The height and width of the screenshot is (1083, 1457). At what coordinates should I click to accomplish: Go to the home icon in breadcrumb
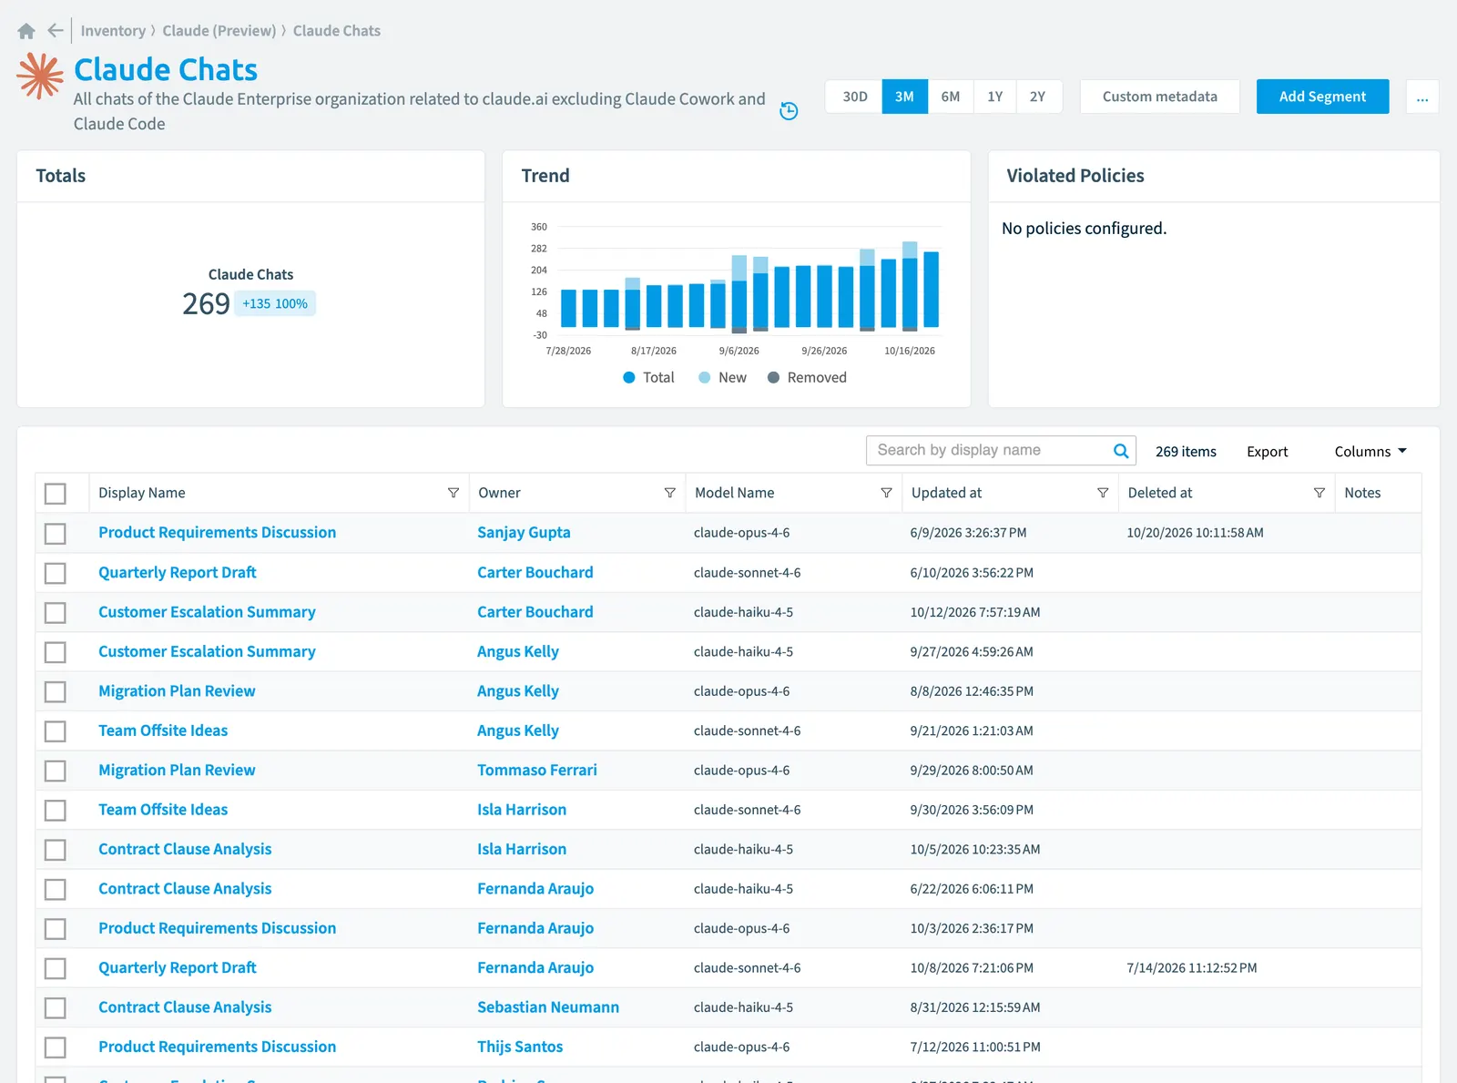26,31
